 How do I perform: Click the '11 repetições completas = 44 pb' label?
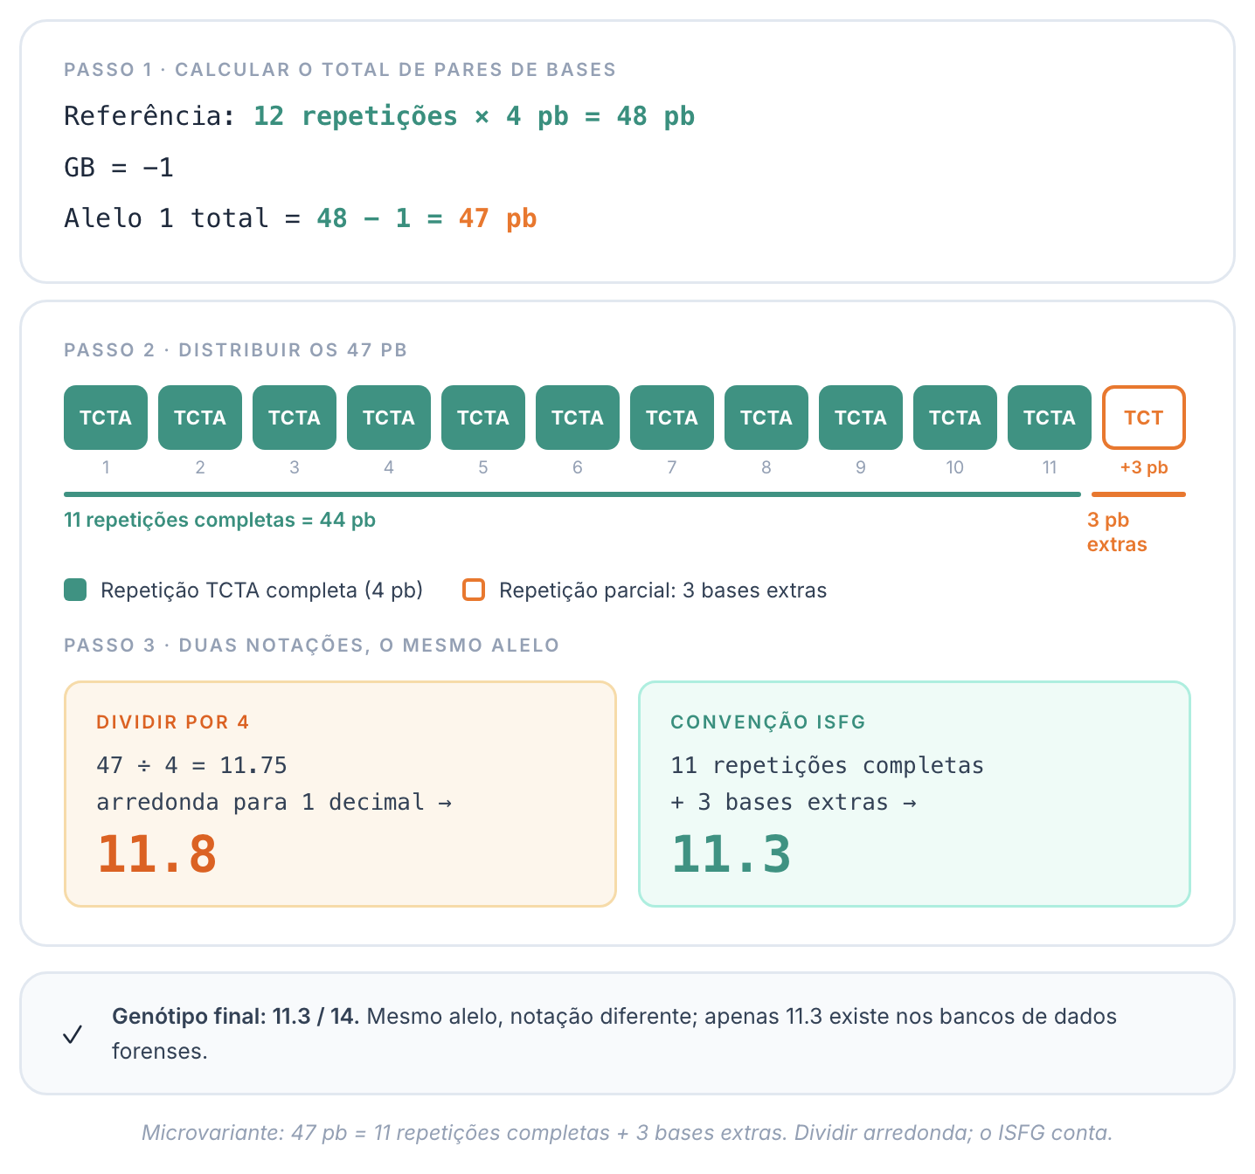click(219, 520)
